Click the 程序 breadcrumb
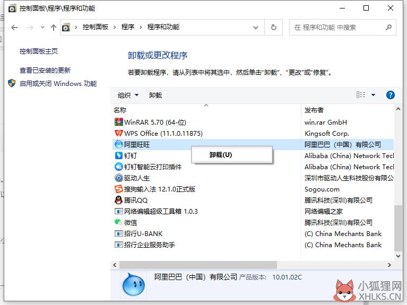The width and height of the screenshot is (407, 305). (128, 27)
